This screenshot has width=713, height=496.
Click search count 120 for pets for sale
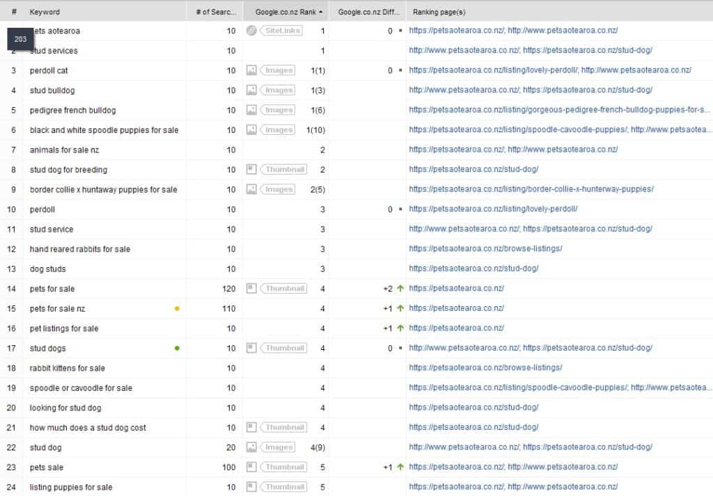(228, 289)
